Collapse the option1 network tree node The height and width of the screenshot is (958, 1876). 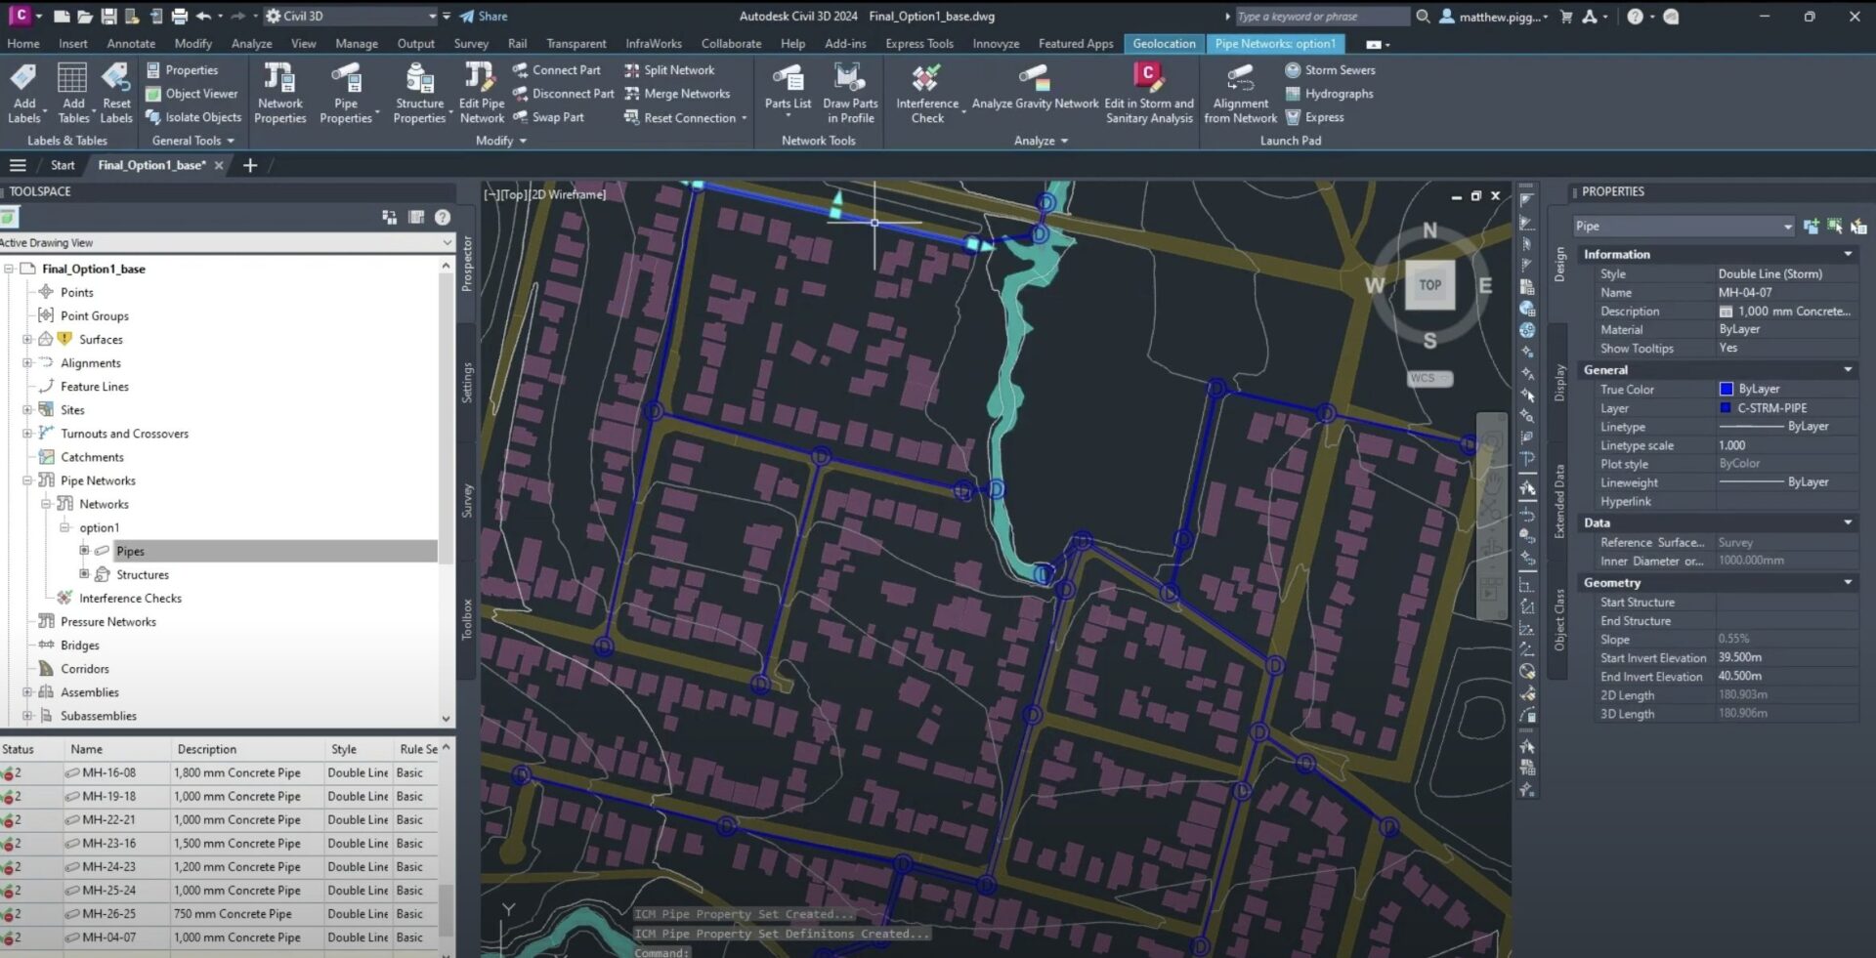tap(64, 527)
